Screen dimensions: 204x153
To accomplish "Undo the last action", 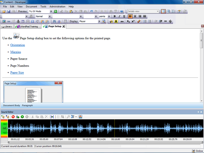I will coord(91,11).
